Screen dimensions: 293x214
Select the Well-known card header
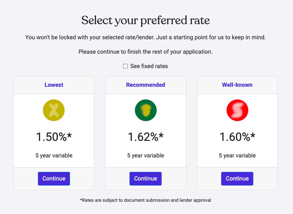tap(237, 85)
